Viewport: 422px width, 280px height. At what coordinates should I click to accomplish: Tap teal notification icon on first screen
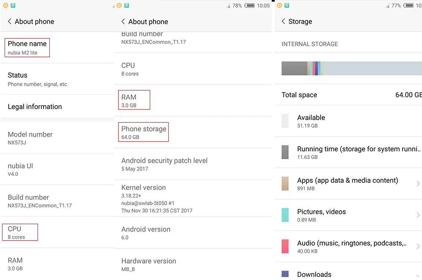click(x=13, y=5)
